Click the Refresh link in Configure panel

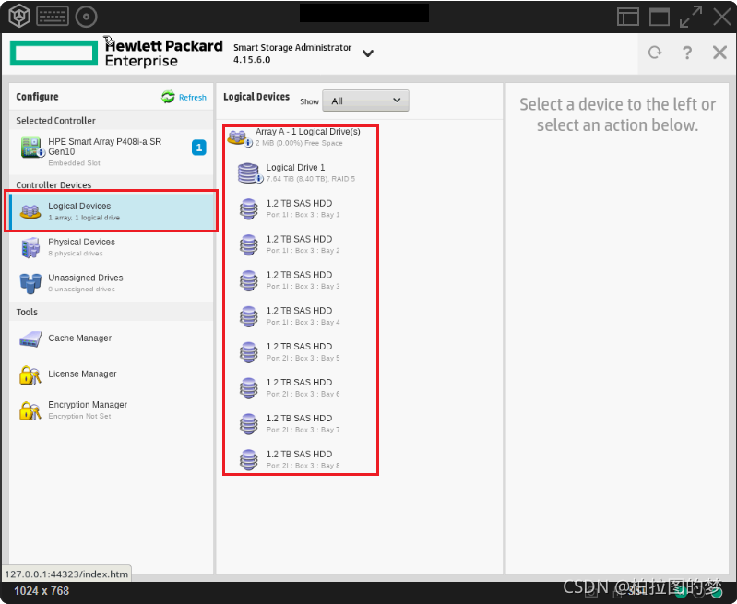pyautogui.click(x=192, y=98)
